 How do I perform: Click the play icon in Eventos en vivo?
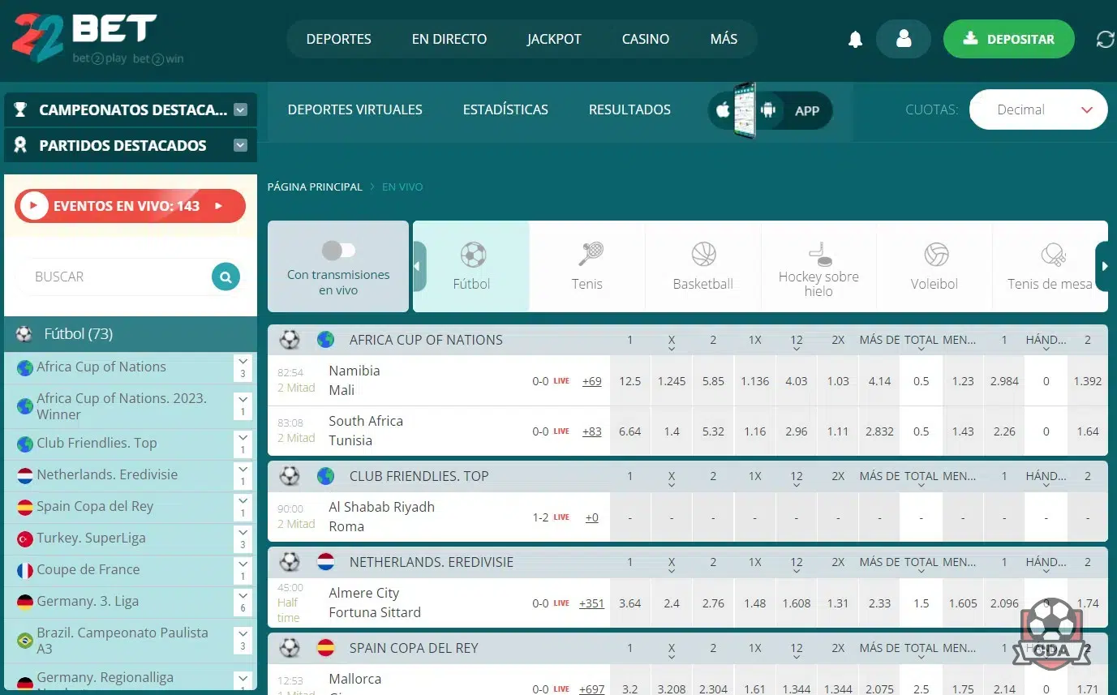[33, 206]
